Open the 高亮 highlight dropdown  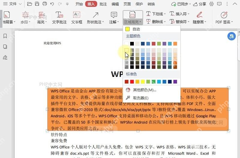click(x=42, y=18)
